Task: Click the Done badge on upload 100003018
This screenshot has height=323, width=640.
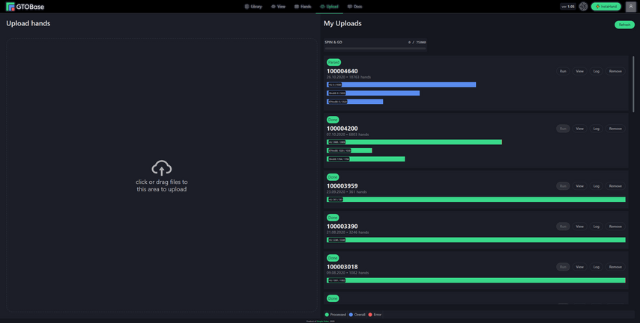Action: [333, 258]
